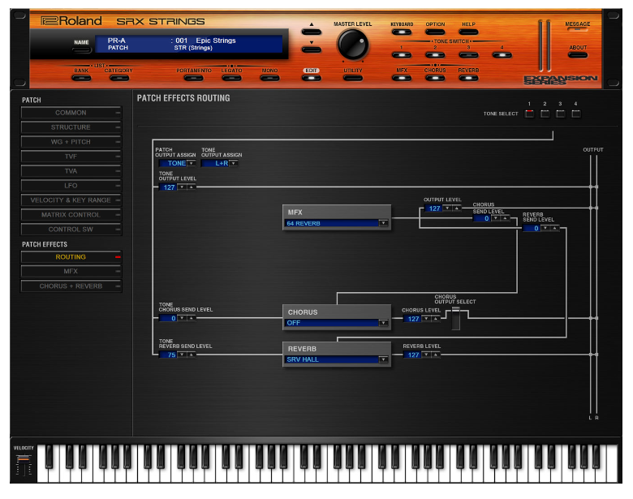The width and height of the screenshot is (633, 499).
Task: Open COMMON patch page
Action: coord(71,113)
